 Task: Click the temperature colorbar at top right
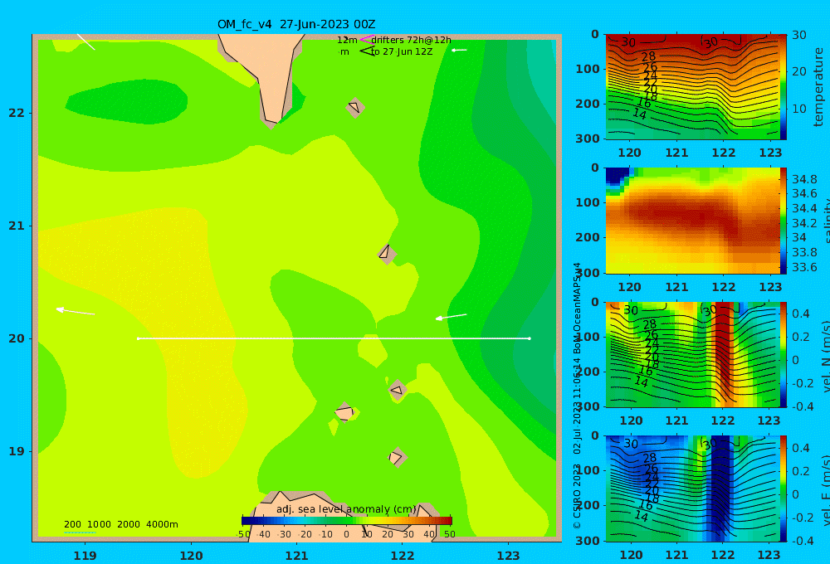784,87
